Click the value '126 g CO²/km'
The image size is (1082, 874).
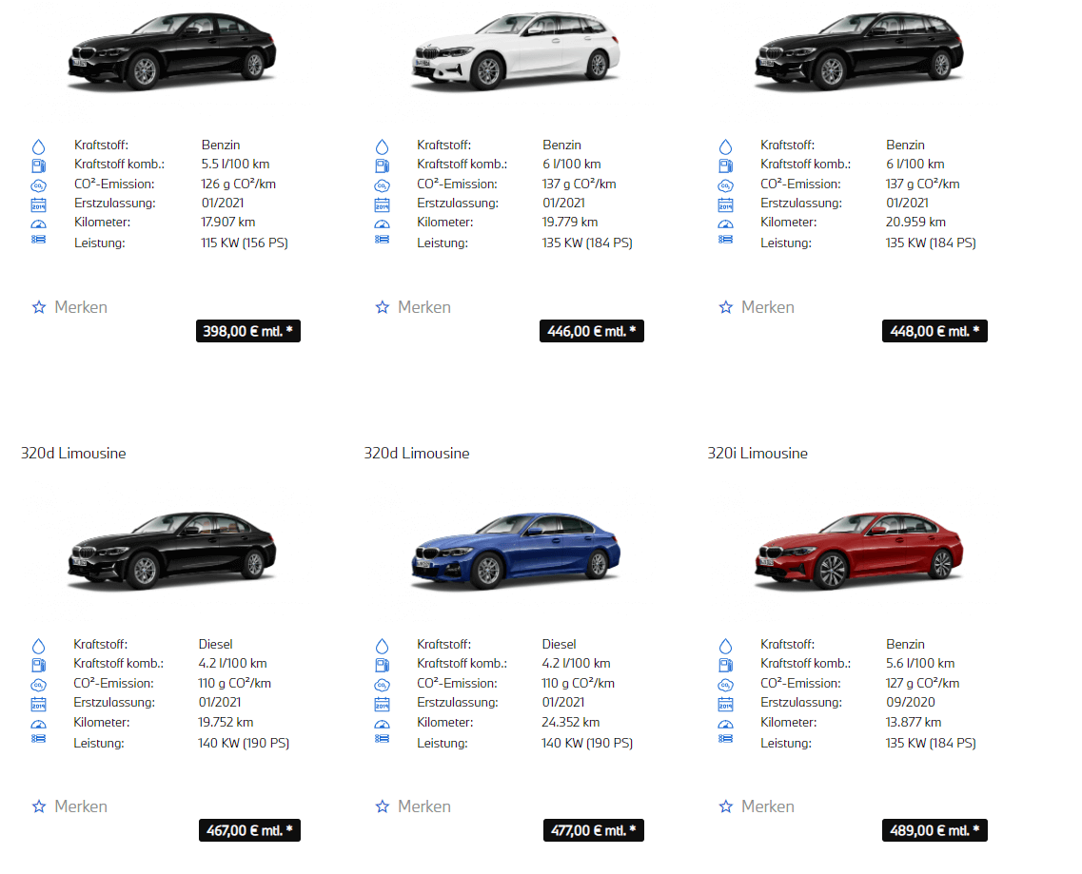pos(238,185)
